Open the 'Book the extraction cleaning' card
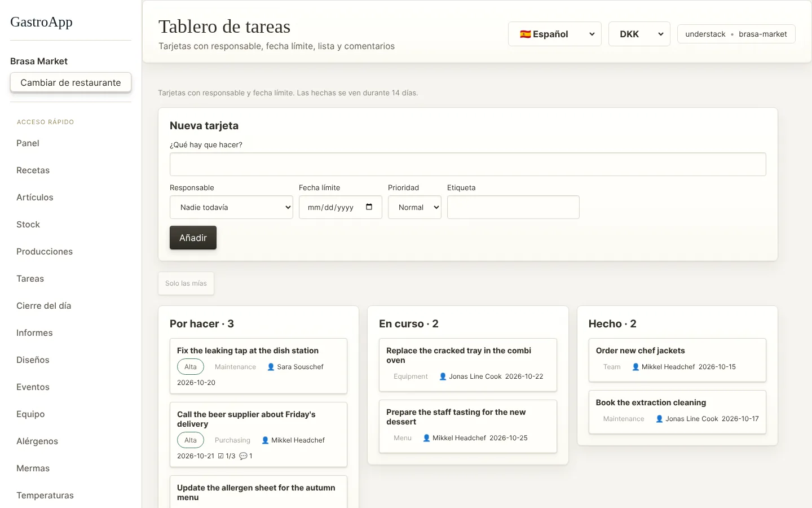The height and width of the screenshot is (508, 812). (x=677, y=412)
